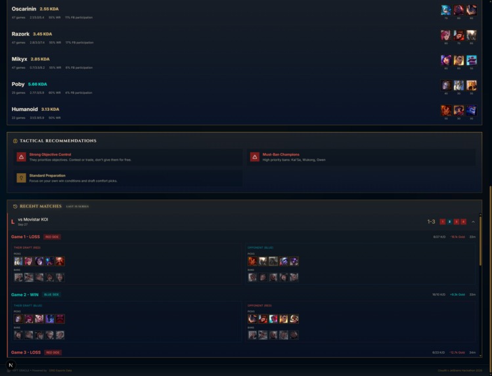Click the first opponent pick in Game 1
492x376 pixels.
tap(252, 261)
